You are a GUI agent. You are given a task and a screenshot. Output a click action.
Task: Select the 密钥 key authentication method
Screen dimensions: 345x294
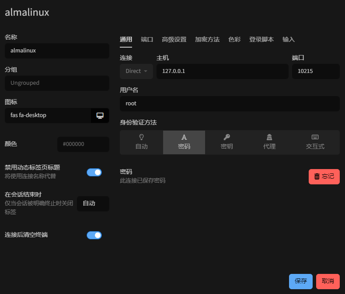227,142
